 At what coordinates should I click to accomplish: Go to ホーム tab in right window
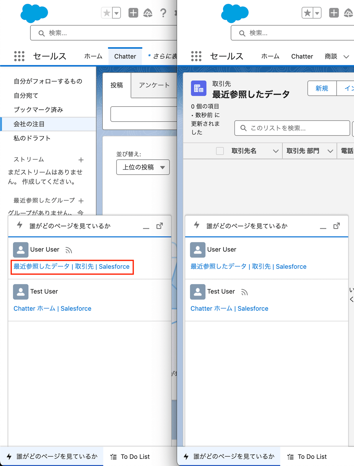(x=270, y=56)
